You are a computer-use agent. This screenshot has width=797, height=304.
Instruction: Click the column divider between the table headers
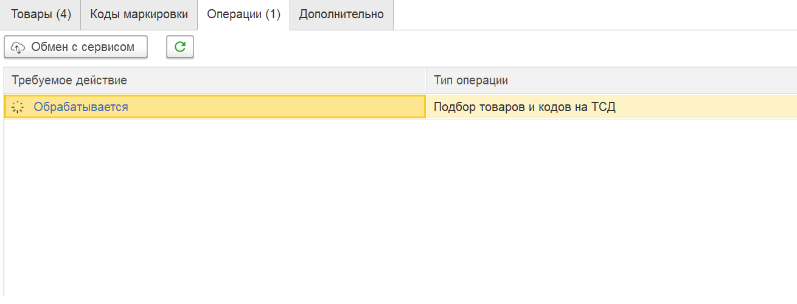pyautogui.click(x=426, y=80)
